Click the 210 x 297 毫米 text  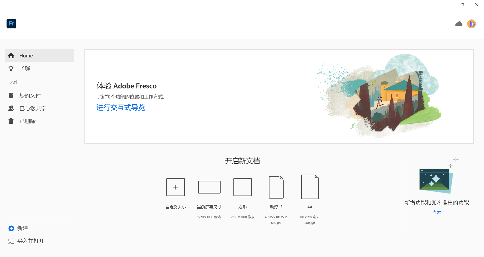coord(310,217)
